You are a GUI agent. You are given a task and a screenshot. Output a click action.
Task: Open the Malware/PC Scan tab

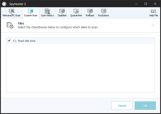tap(11, 13)
